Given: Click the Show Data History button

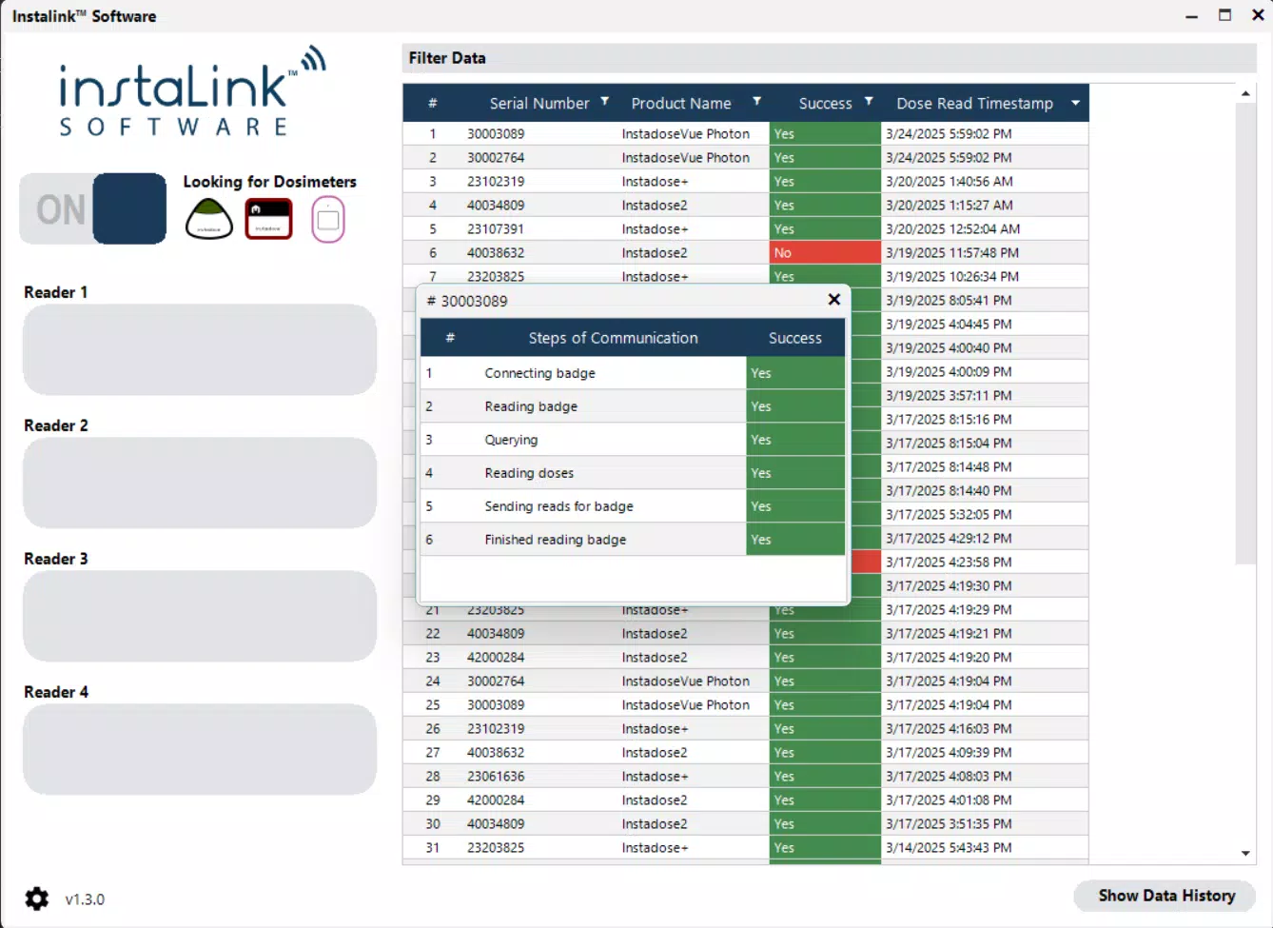Looking at the screenshot, I should [1165, 896].
